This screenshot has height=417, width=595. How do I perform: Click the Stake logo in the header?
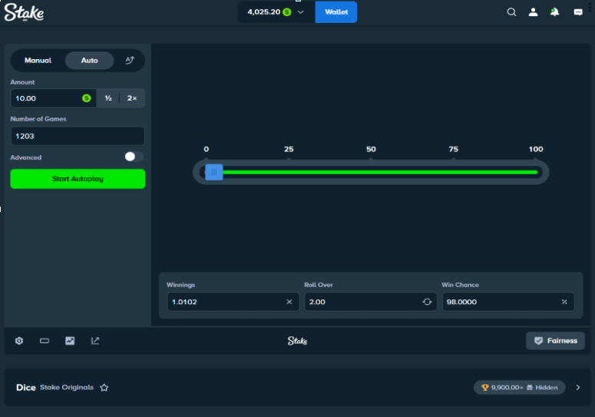point(24,12)
